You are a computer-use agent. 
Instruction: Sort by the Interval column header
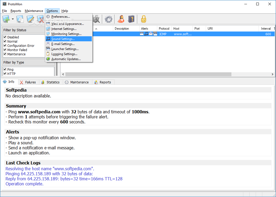pos(266,28)
